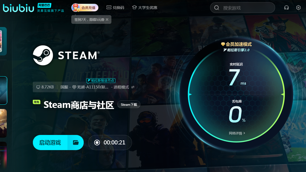
Task: Click the Steam logo
Action: pyautogui.click(x=66, y=55)
